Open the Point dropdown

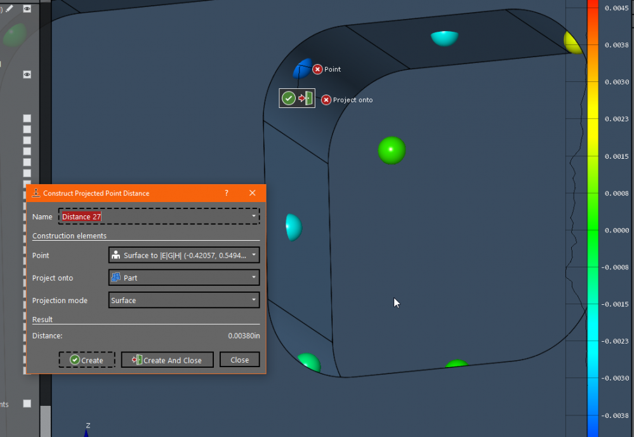(184, 255)
